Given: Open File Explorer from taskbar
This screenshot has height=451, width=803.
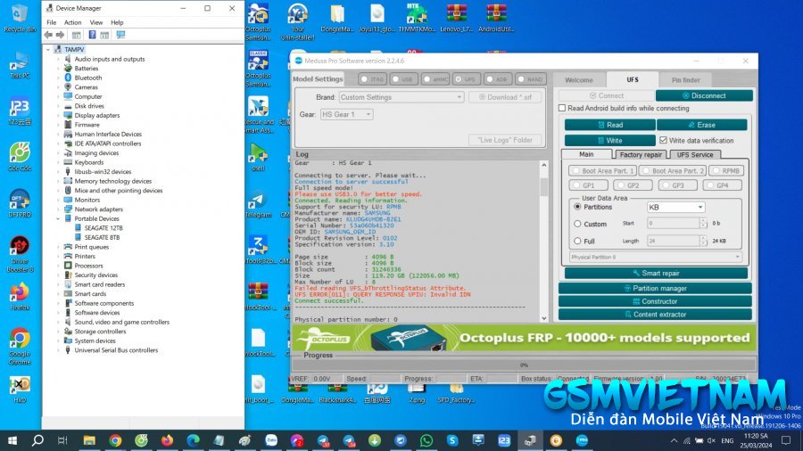Looking at the screenshot, I should (89, 440).
